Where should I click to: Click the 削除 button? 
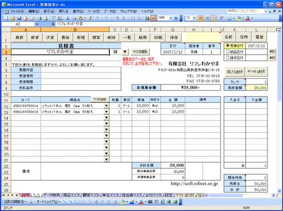tap(111, 37)
